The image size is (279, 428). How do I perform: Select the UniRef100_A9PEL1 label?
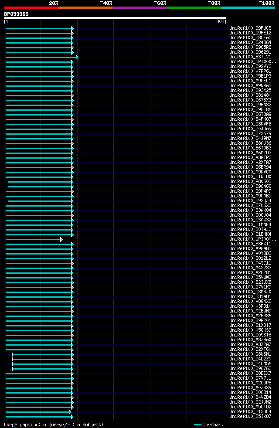250,81
